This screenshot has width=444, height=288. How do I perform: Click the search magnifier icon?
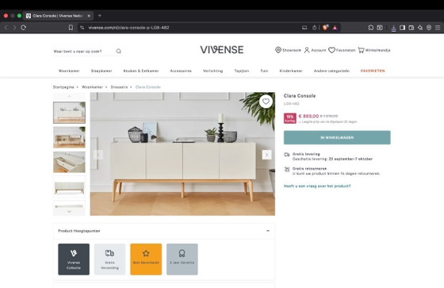(x=119, y=51)
